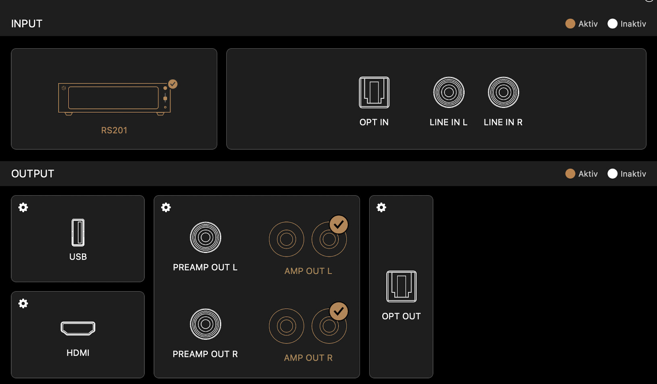Choose the LINE IN R input jack

[x=503, y=92]
